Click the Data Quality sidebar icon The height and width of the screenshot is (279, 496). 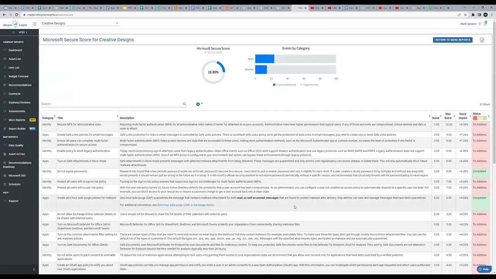(x=5, y=145)
